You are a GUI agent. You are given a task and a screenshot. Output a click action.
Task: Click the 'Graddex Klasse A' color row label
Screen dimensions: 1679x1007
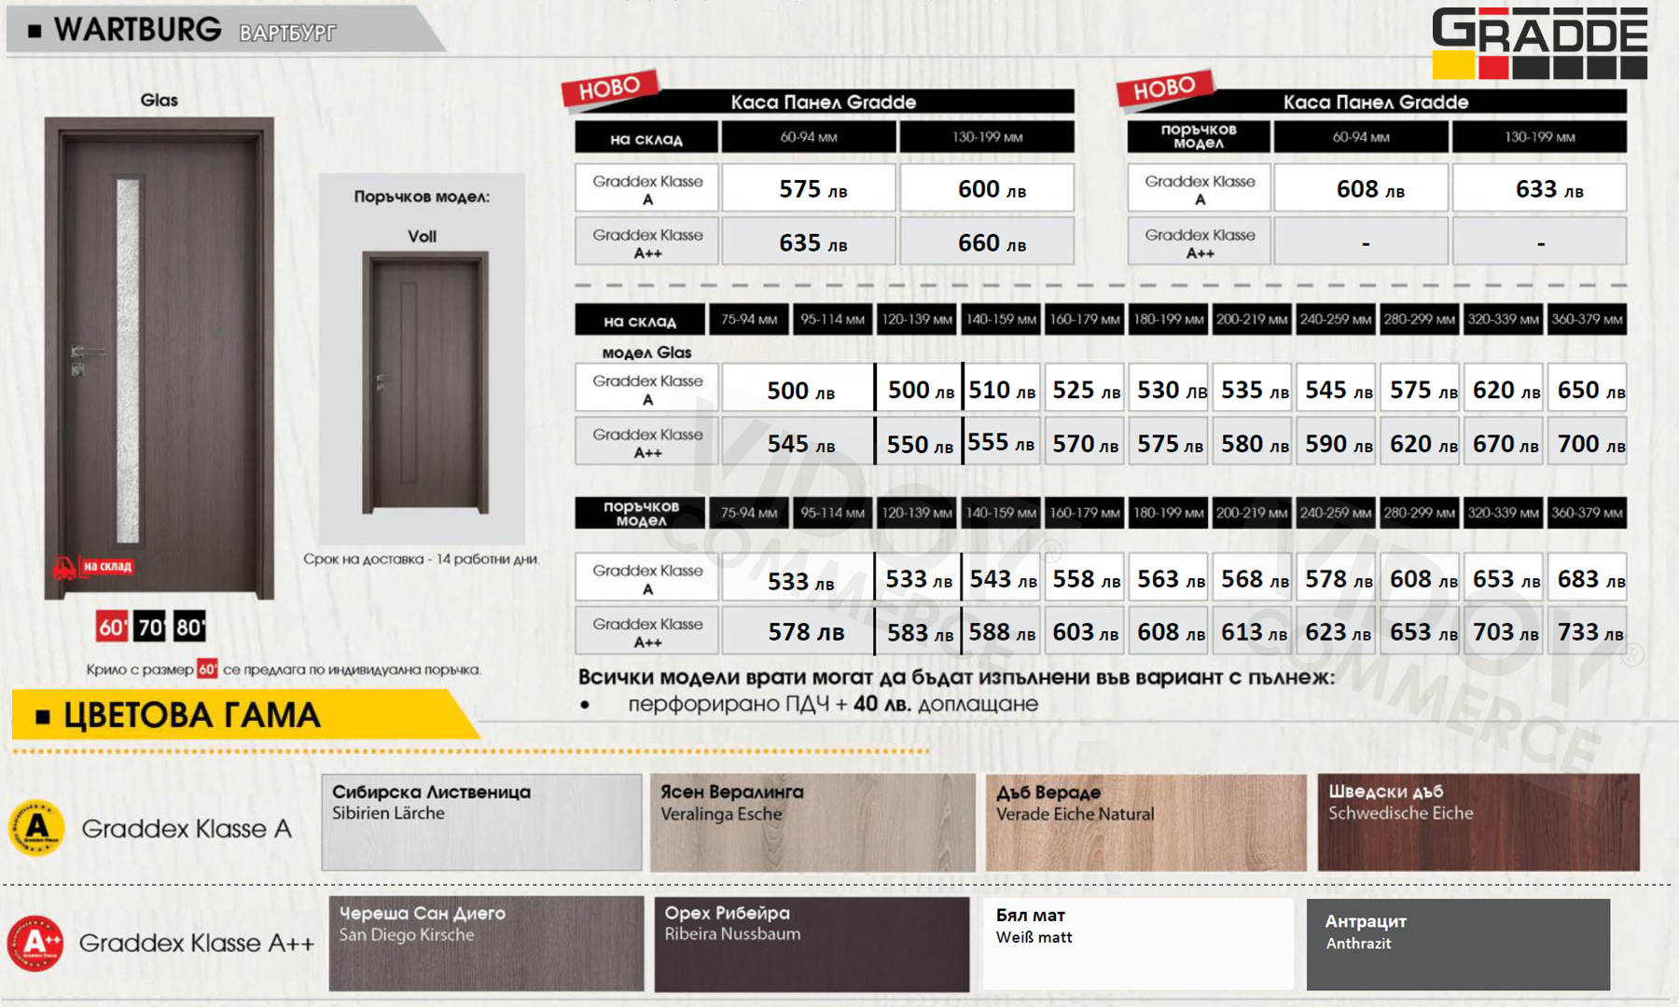point(187,828)
